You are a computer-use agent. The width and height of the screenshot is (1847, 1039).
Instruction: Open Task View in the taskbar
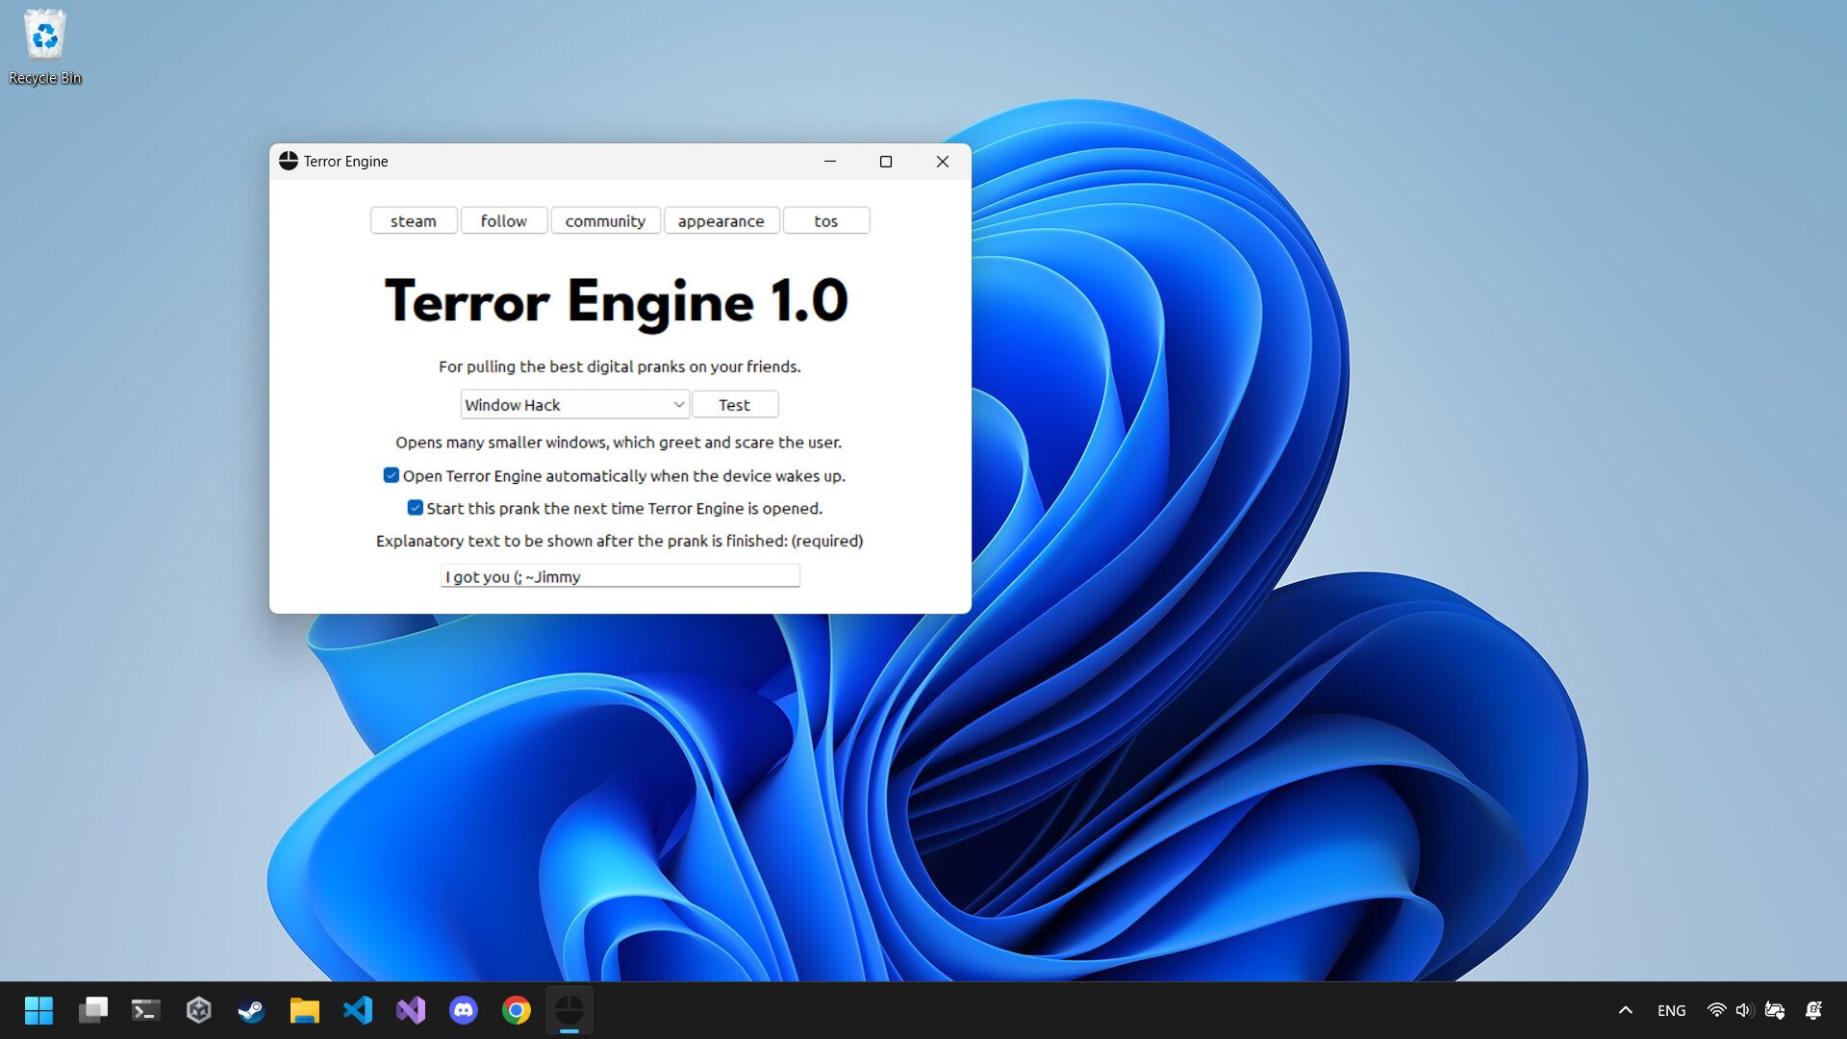pyautogui.click(x=93, y=1010)
